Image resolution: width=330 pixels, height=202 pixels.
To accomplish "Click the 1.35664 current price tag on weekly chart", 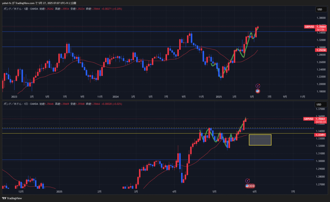I will click(321, 27).
